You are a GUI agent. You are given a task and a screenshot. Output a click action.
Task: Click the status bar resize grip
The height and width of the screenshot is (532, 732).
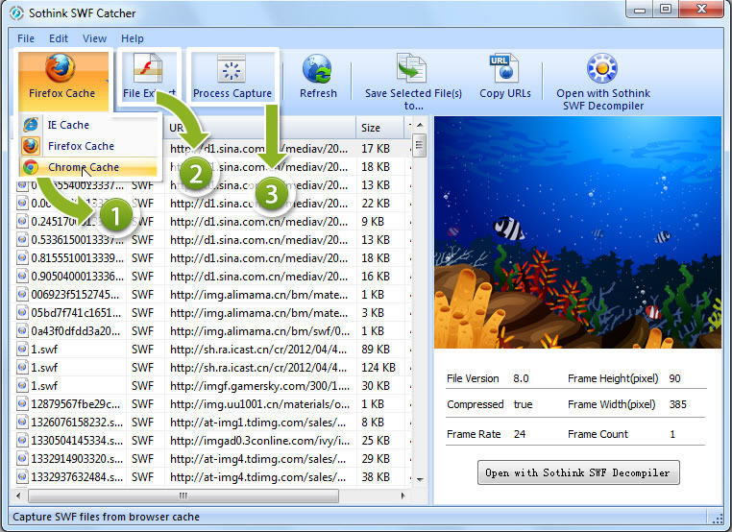tap(717, 517)
